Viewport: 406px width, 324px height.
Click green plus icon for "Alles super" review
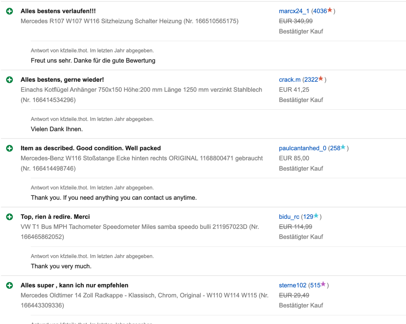[x=10, y=286]
